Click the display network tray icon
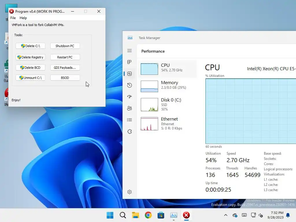This screenshot has height=222, width=296. (x=253, y=215)
